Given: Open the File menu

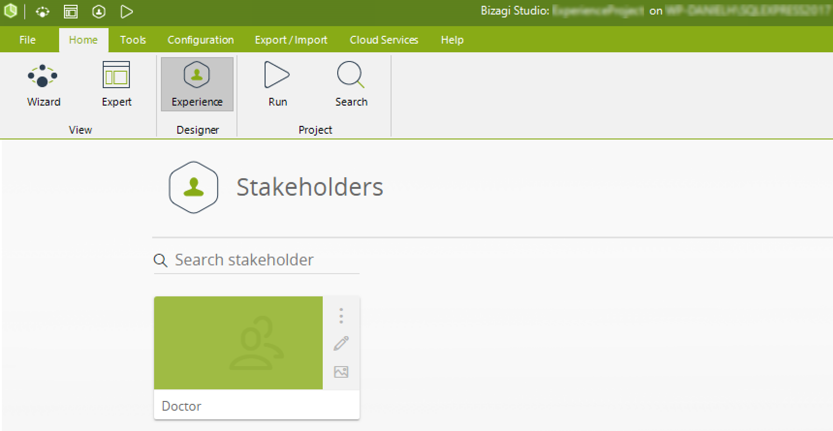Looking at the screenshot, I should click(x=27, y=40).
